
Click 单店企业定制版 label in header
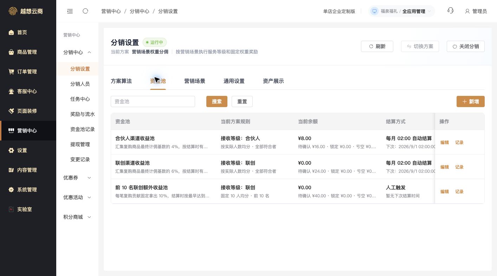(339, 11)
